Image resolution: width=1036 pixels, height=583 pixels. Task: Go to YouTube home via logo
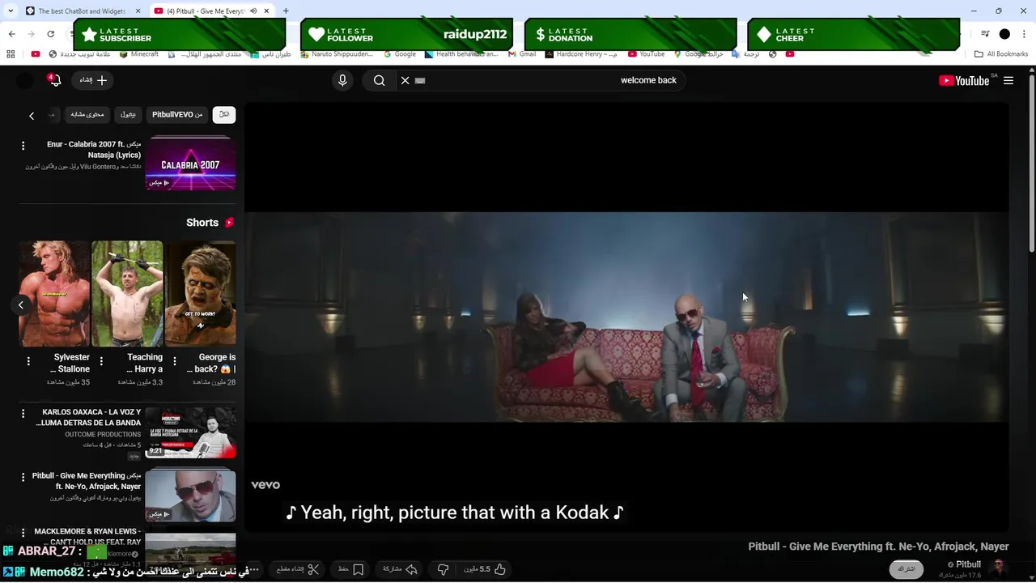click(964, 80)
